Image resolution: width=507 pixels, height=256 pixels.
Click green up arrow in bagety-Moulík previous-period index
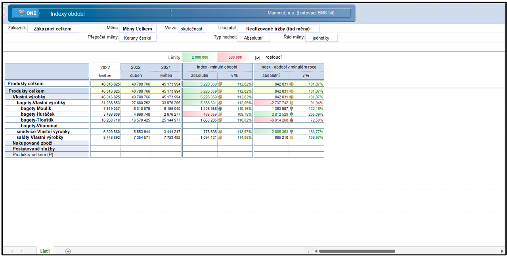tap(220, 108)
